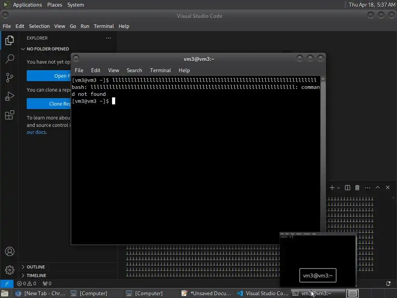This screenshot has width=397, height=298.
Task: Maximize the panel with the up chevron
Action: point(378,187)
